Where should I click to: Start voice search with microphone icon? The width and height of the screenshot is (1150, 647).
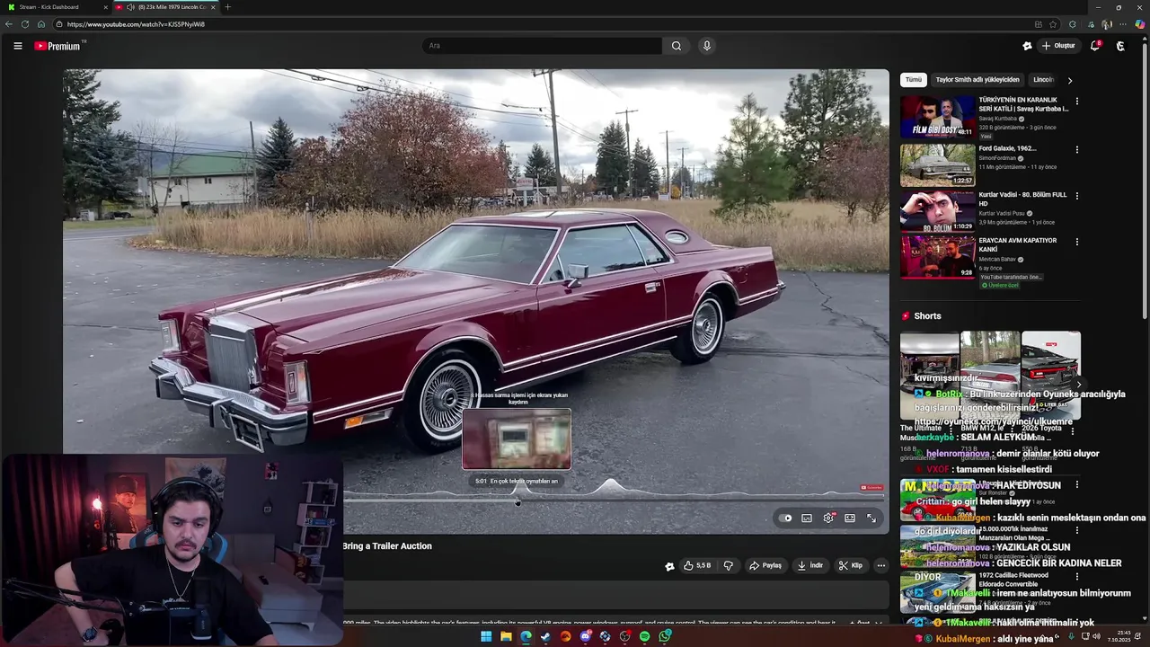tap(707, 46)
